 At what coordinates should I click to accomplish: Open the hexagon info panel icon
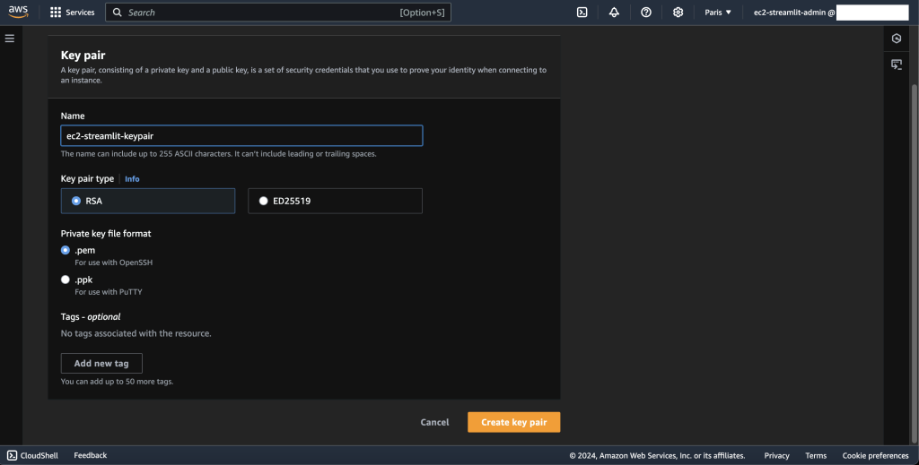click(897, 39)
